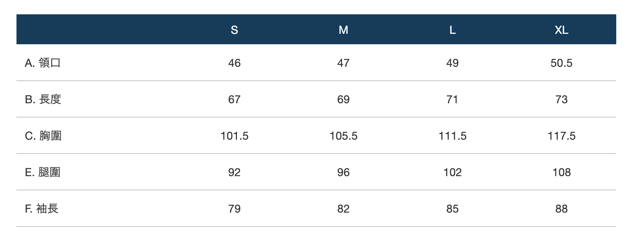Click the 117.5 chest value for XL
631x236 pixels.
coord(561,136)
